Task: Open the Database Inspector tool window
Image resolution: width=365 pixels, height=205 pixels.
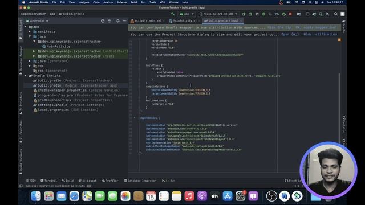Action: click(x=140, y=181)
